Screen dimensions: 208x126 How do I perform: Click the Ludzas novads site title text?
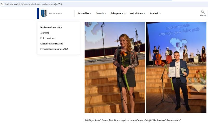pos(55,14)
